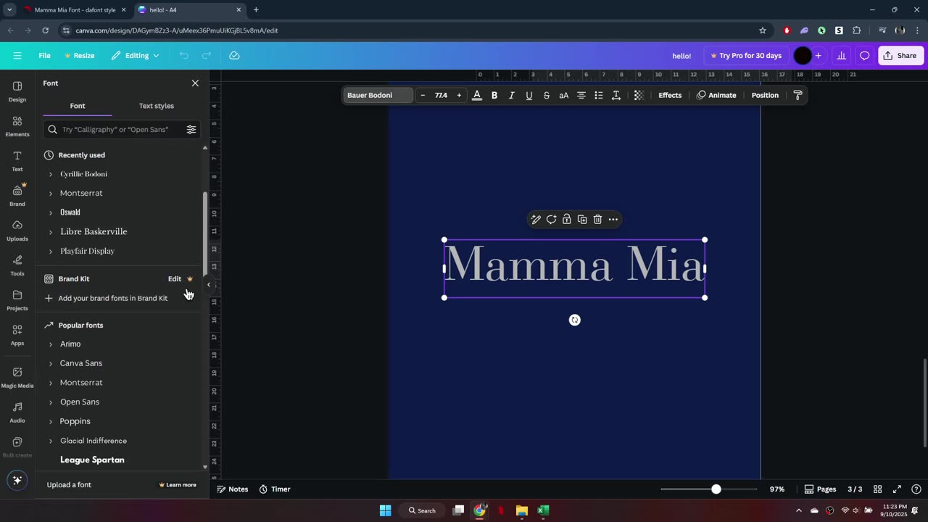Click the rotate handle below text
The width and height of the screenshot is (928, 522).
point(575,320)
